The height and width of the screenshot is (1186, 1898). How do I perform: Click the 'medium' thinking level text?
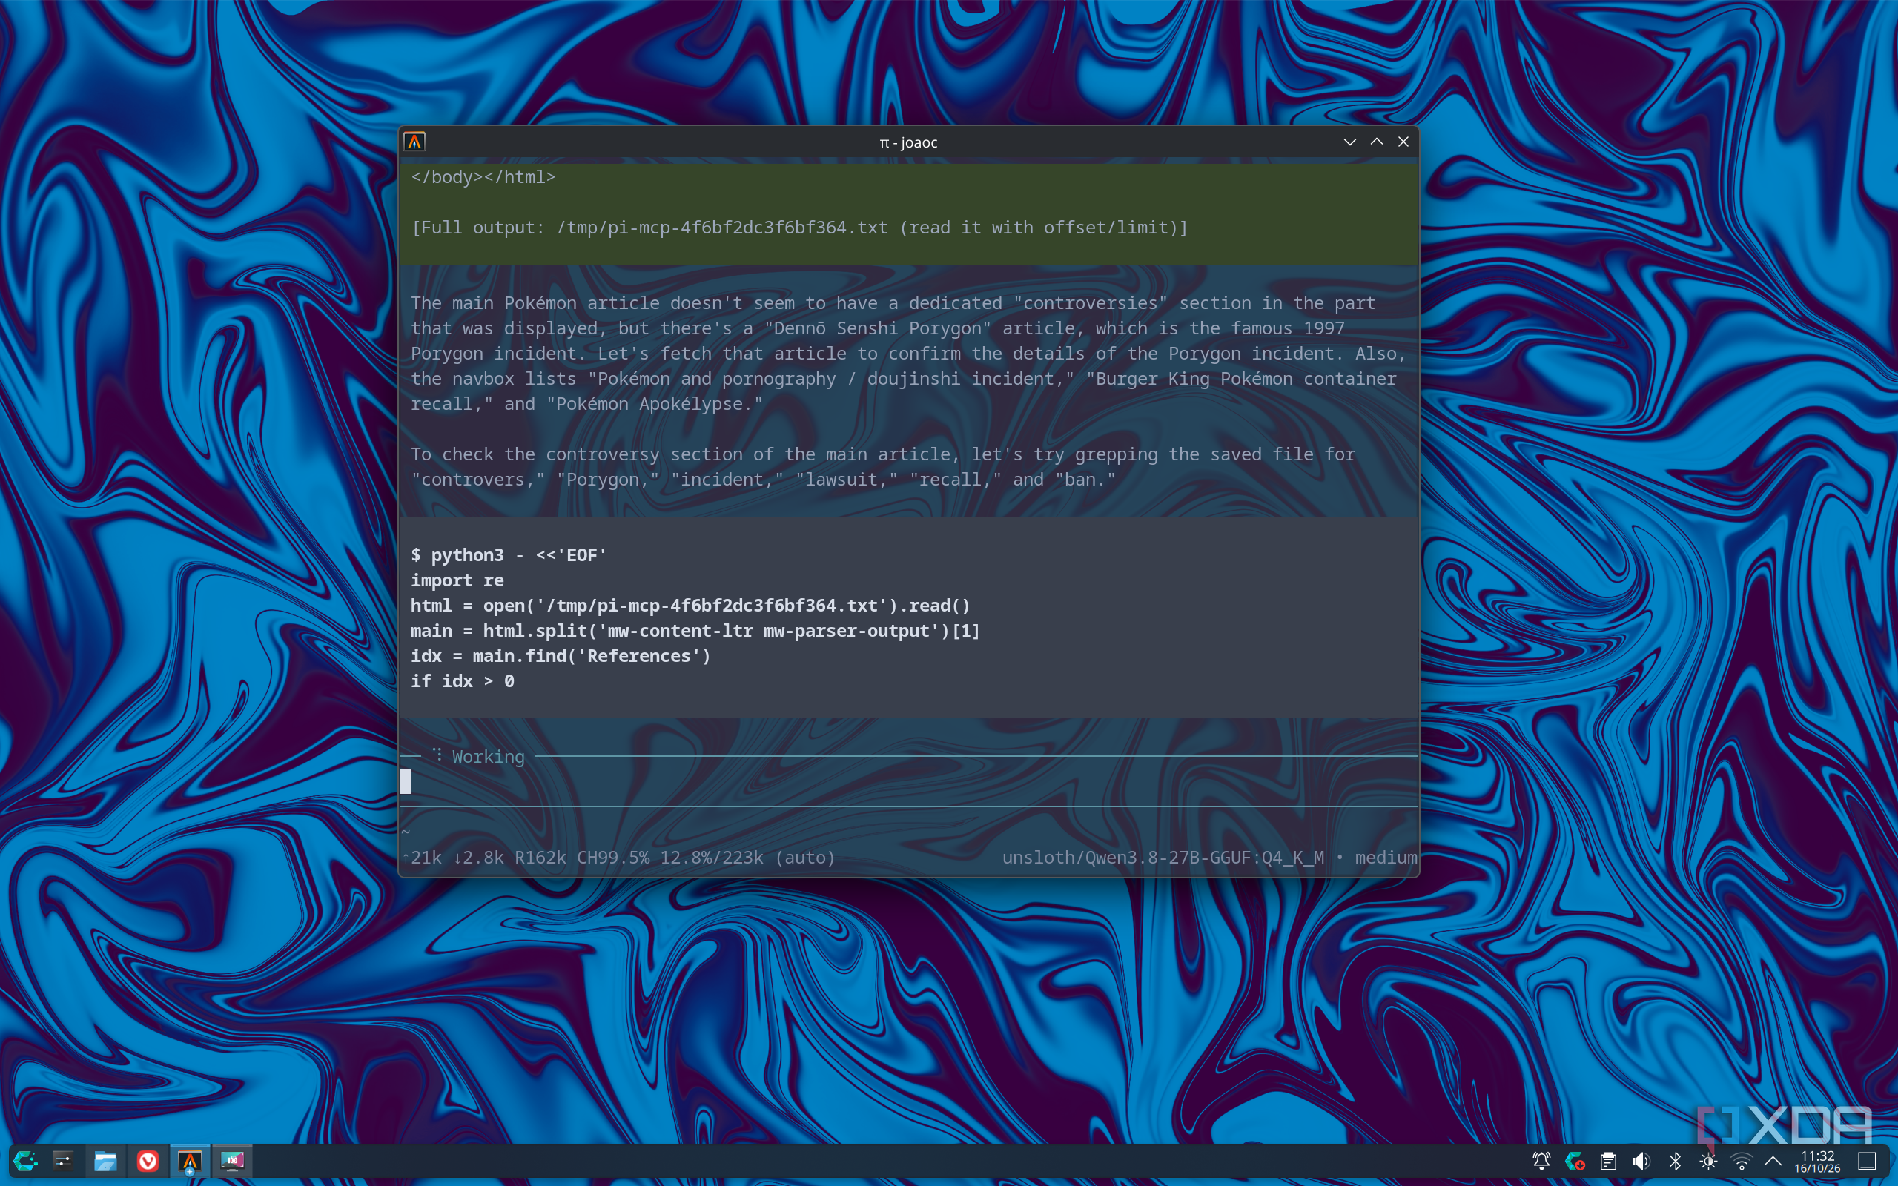pyautogui.click(x=1386, y=858)
